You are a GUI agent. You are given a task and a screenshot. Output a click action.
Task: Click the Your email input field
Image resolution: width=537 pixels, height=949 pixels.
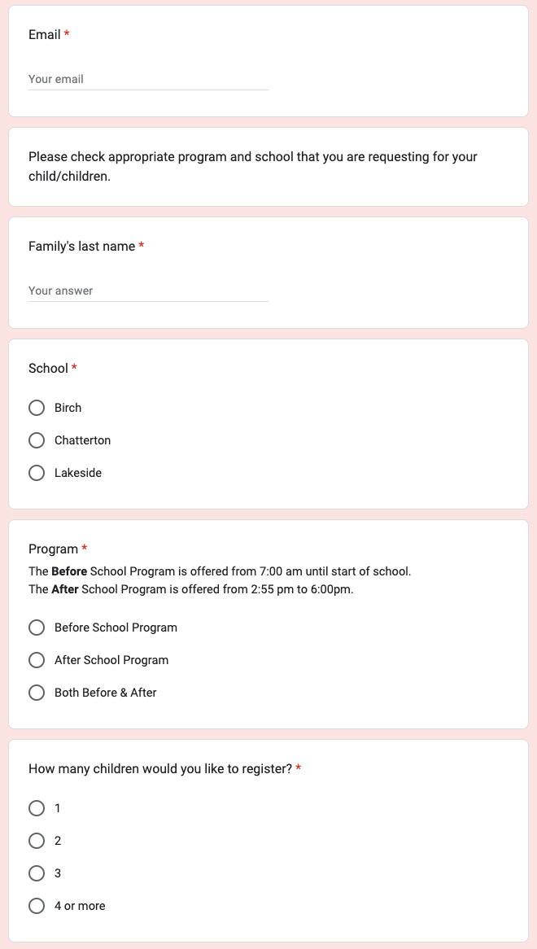coord(148,79)
